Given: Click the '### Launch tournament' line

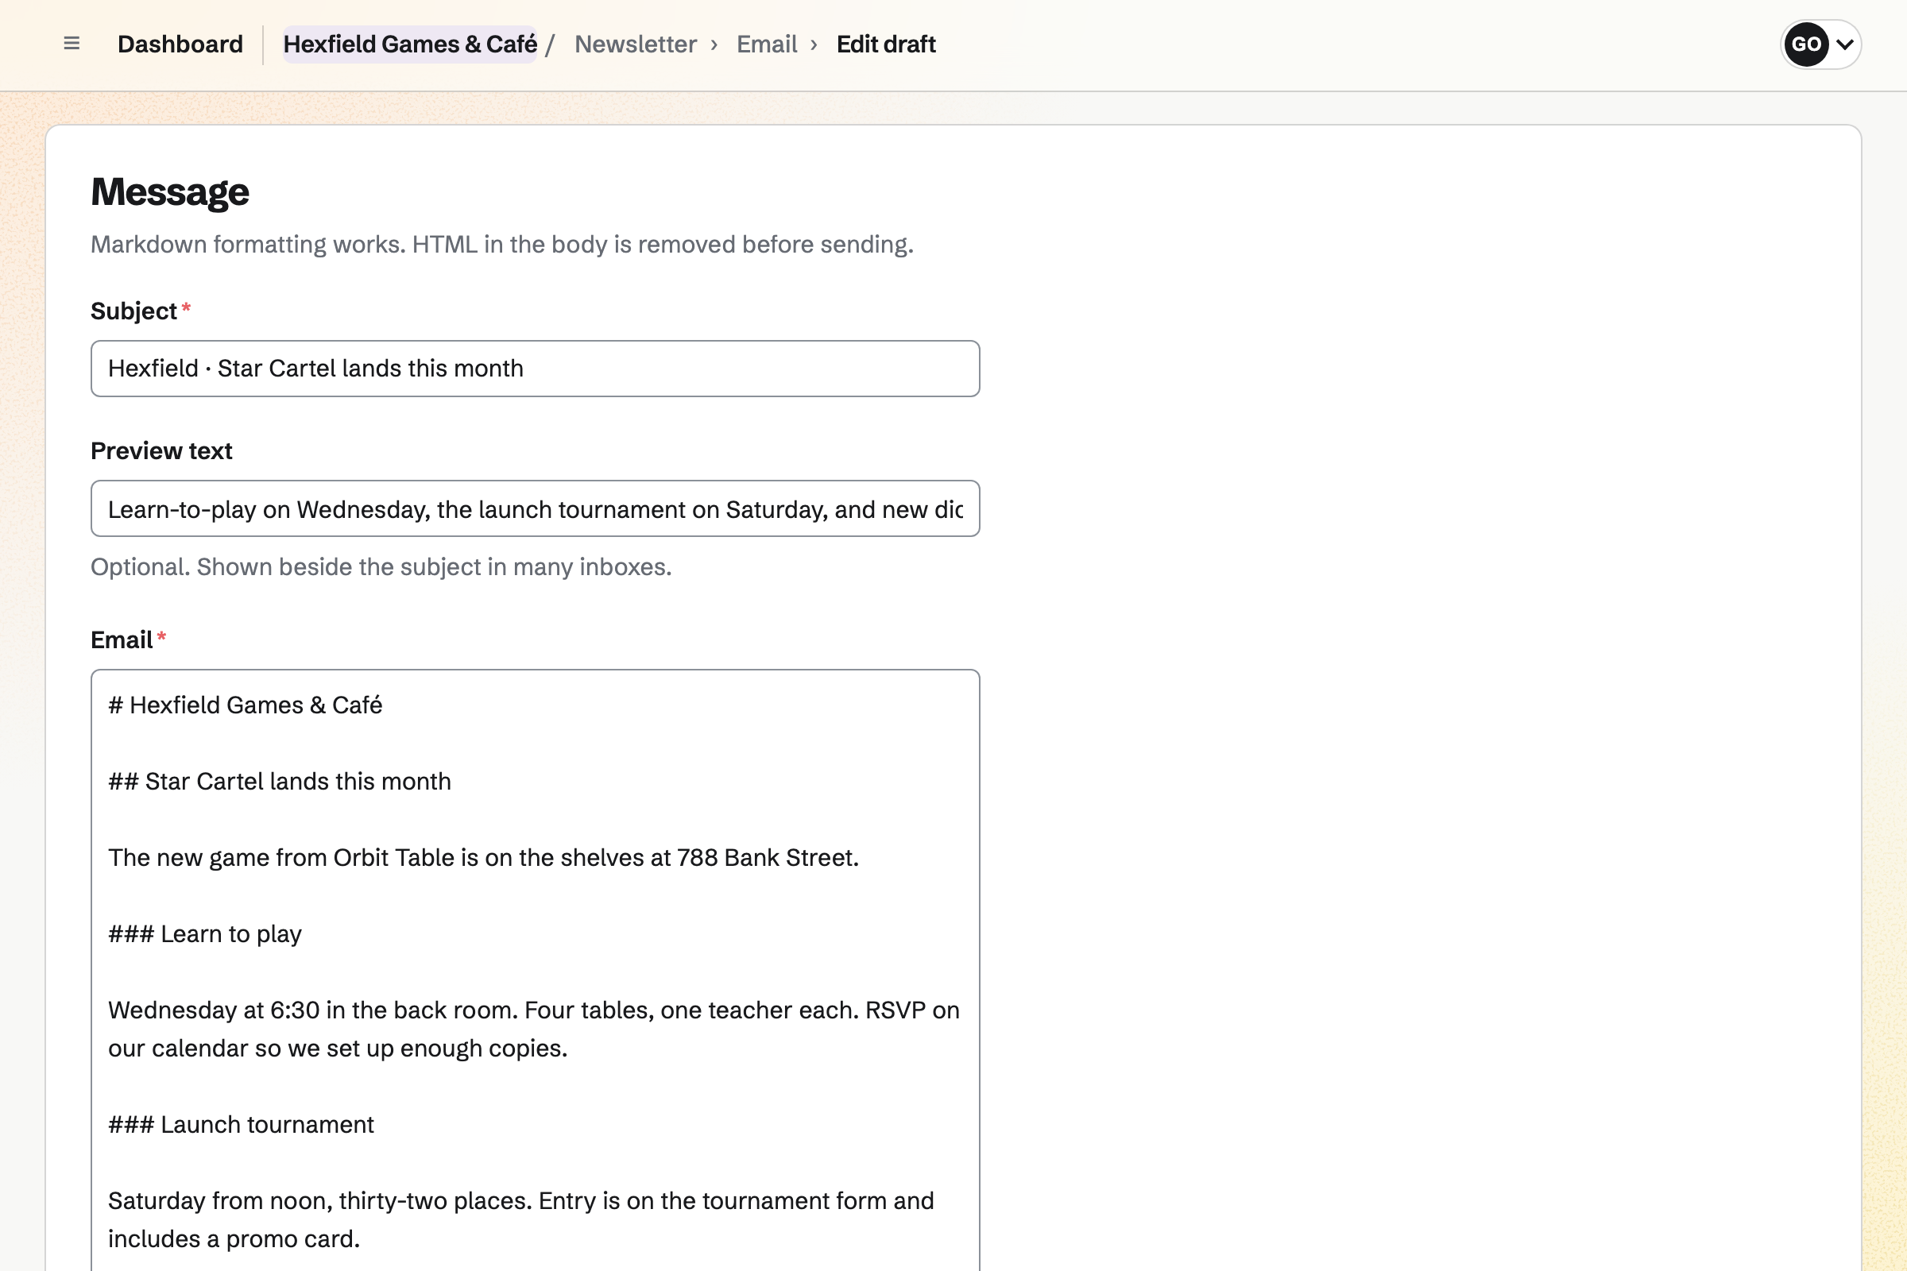Looking at the screenshot, I should 241,1125.
